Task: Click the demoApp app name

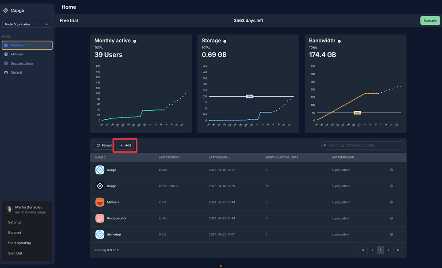Action: coord(114,234)
